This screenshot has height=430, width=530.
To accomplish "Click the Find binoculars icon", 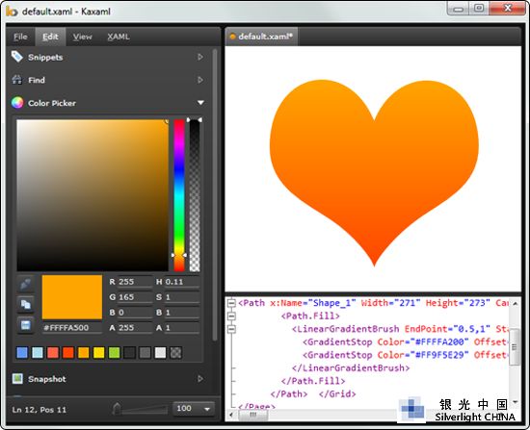I will pyautogui.click(x=17, y=80).
